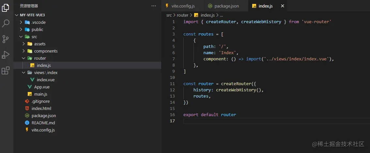Viewport: 370px width, 153px height.
Task: Open Source Control view in activity bar
Action: (x=6, y=39)
